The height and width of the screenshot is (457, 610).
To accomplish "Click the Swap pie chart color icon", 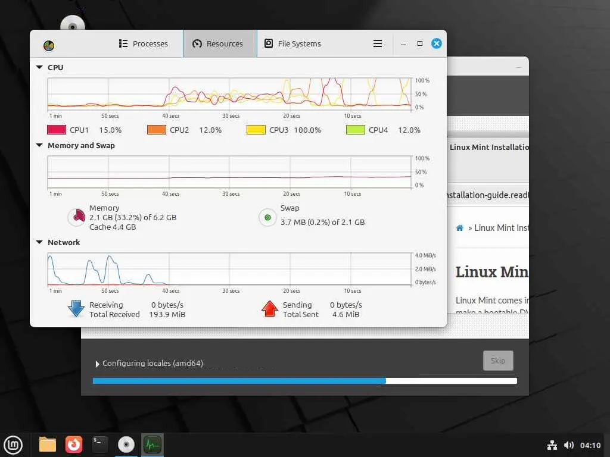I will (267, 217).
